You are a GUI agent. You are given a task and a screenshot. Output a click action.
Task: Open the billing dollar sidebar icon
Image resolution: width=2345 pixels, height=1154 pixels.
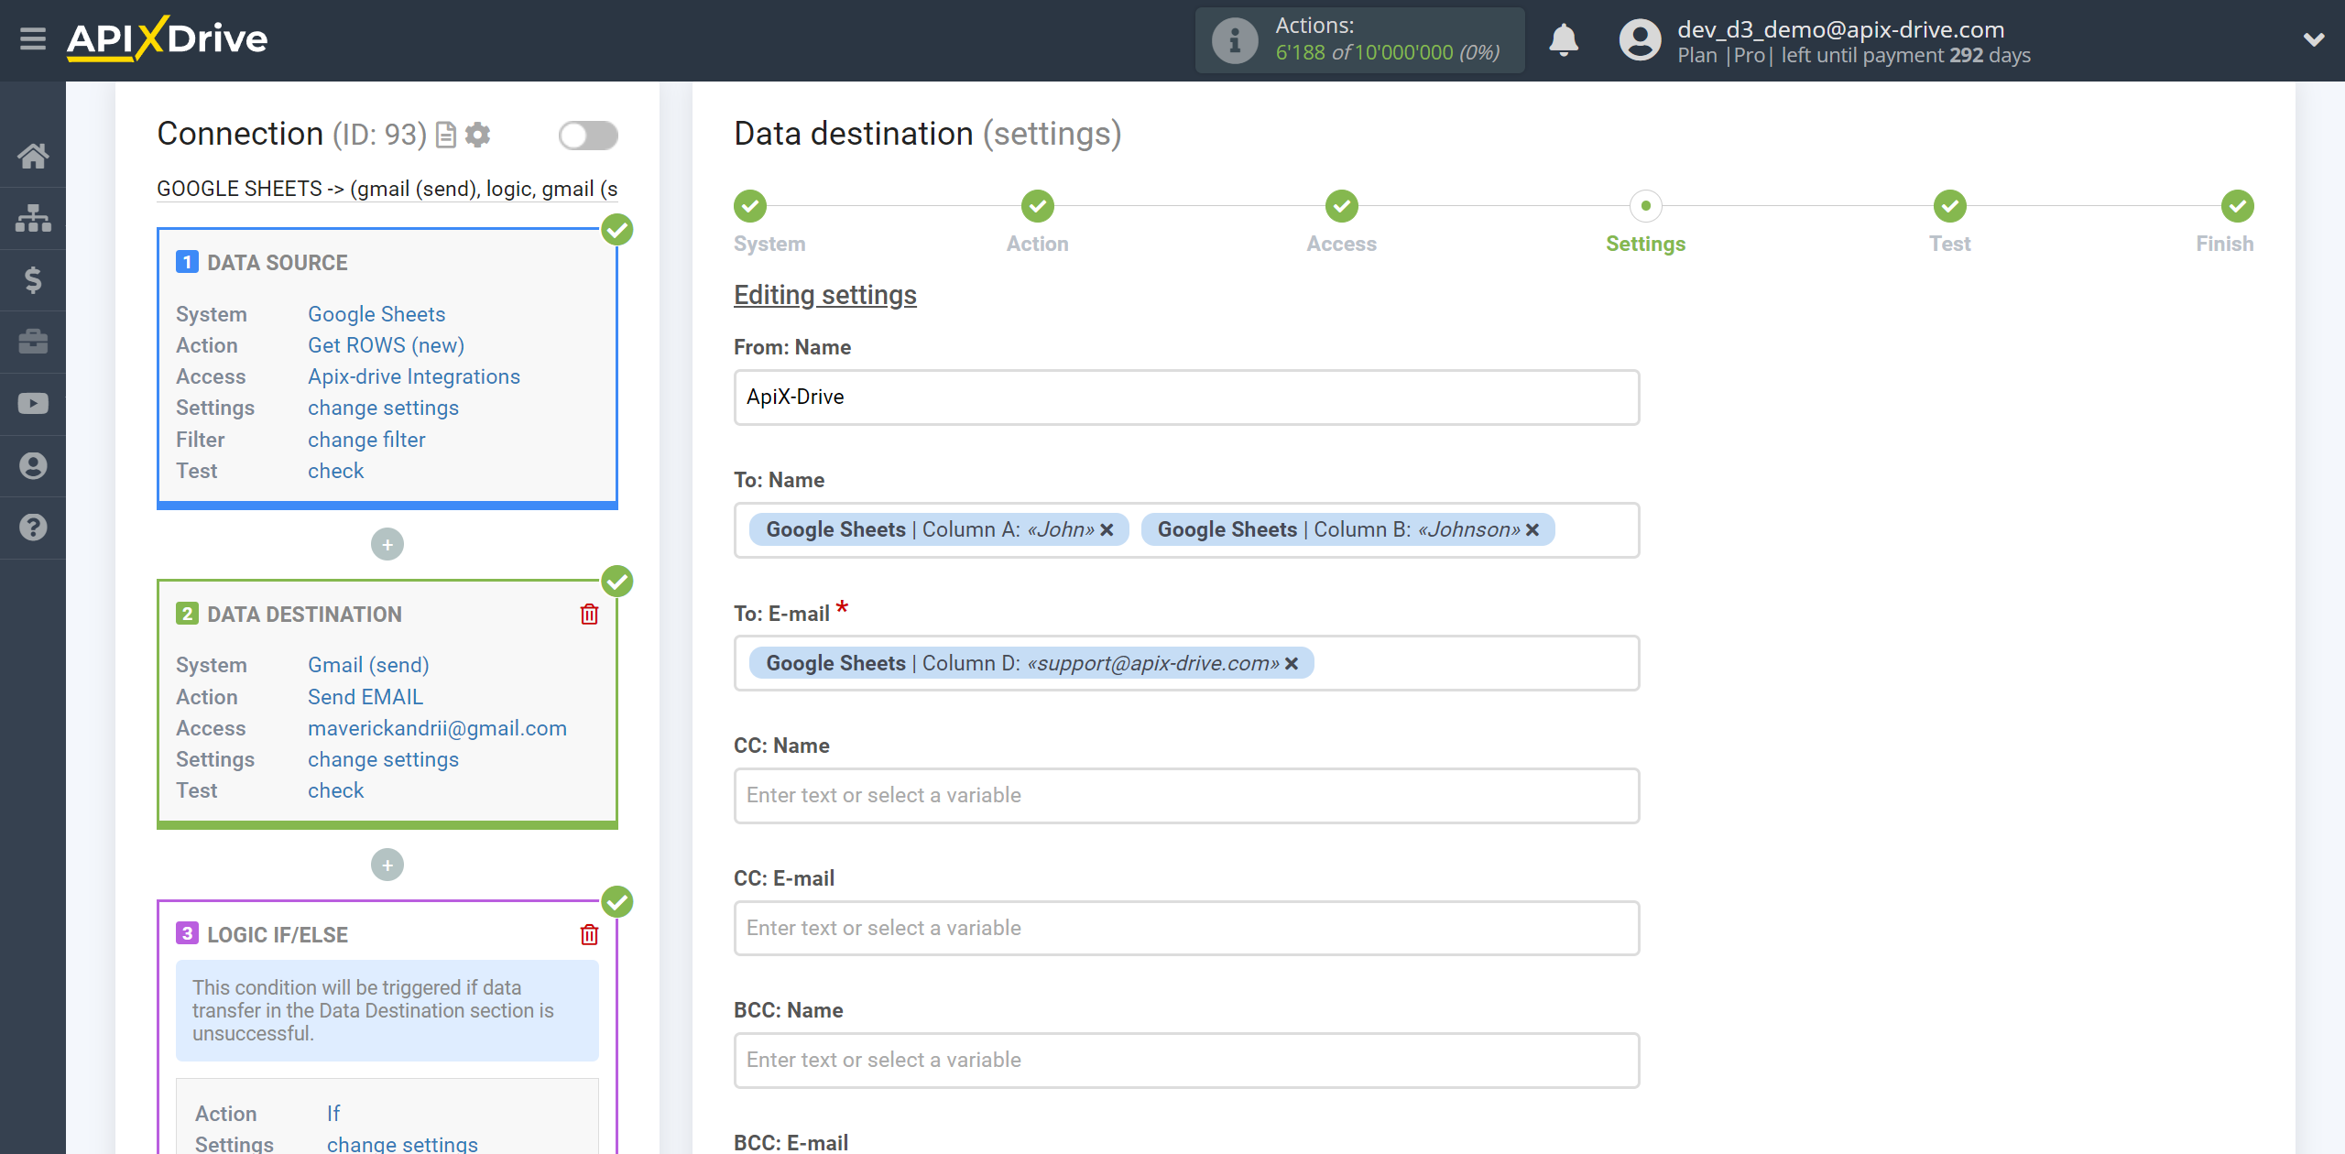pos(33,279)
